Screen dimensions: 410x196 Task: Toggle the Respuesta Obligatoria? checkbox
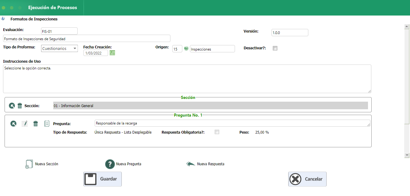point(217,132)
